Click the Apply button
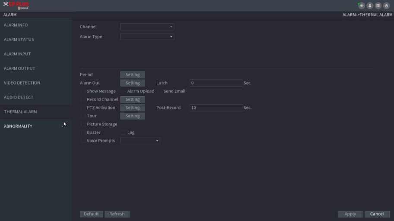This screenshot has height=221, width=394. pyautogui.click(x=350, y=214)
